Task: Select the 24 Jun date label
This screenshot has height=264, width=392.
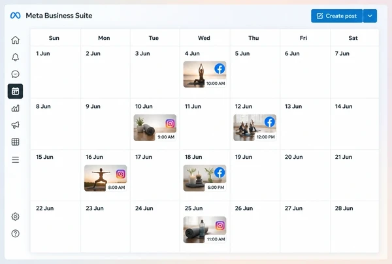Action: tap(144, 208)
